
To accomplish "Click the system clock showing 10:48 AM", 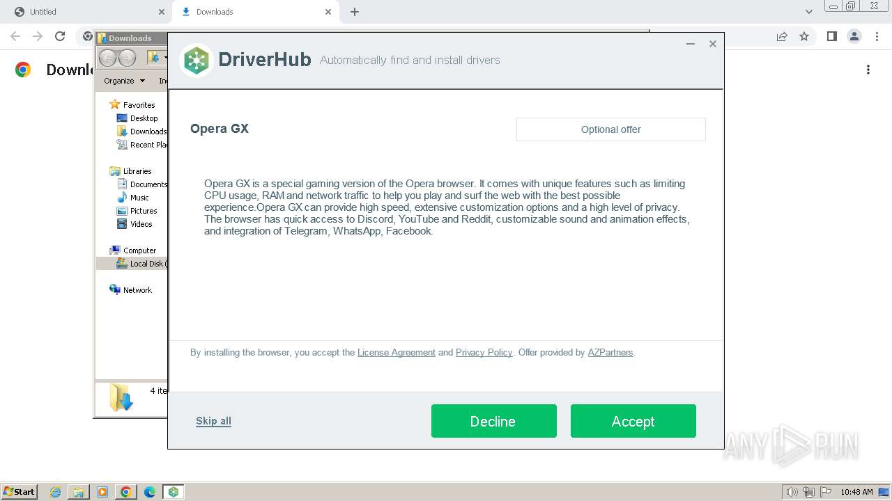I will 856,492.
